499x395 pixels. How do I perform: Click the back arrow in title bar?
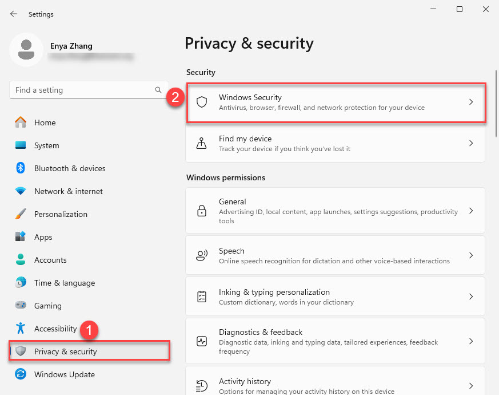[14, 14]
